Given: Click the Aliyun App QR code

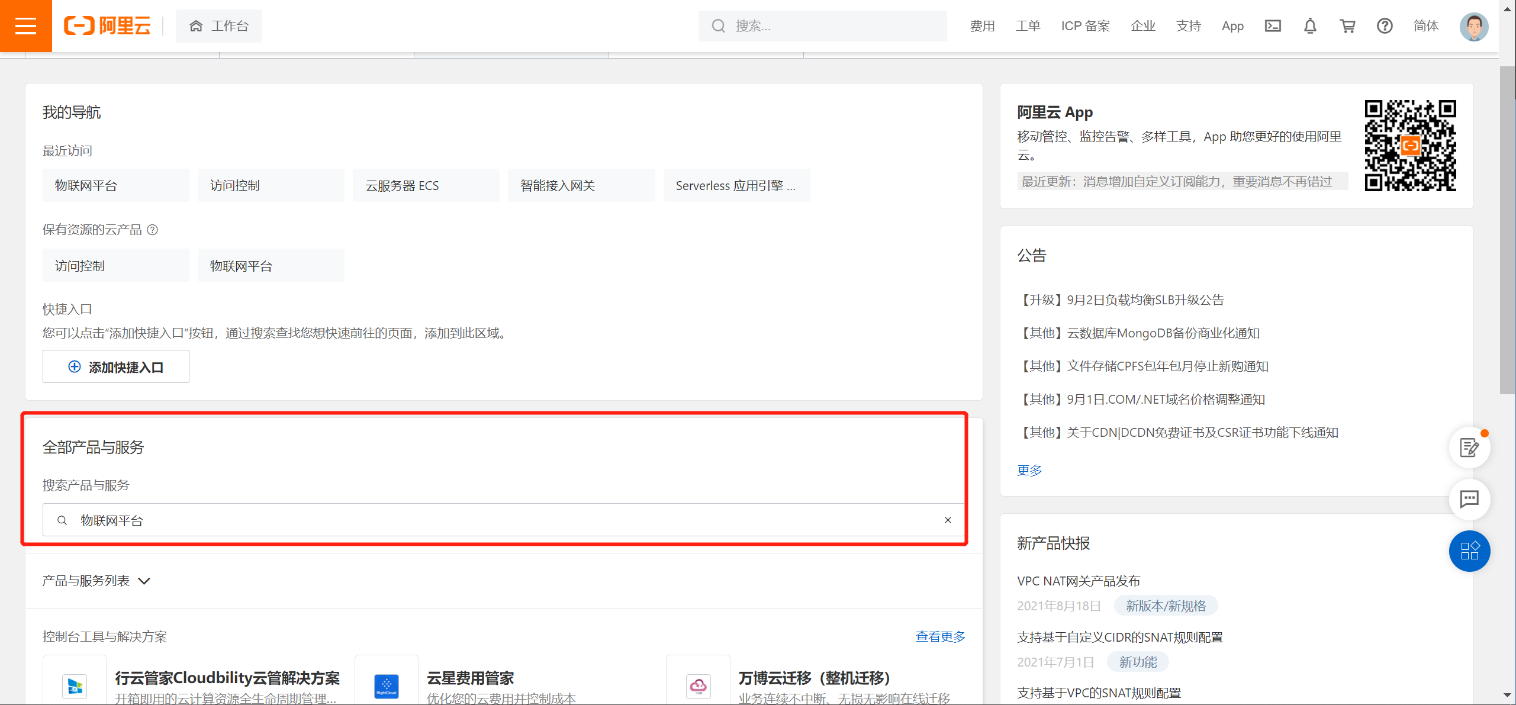Looking at the screenshot, I should pos(1410,146).
